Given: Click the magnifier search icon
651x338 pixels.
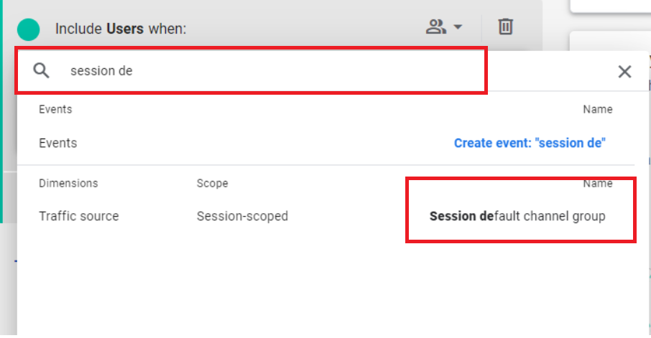Looking at the screenshot, I should pos(41,70).
